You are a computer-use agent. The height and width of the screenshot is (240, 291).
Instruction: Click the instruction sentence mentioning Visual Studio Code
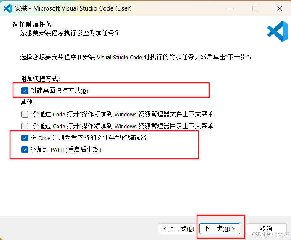coord(136,57)
